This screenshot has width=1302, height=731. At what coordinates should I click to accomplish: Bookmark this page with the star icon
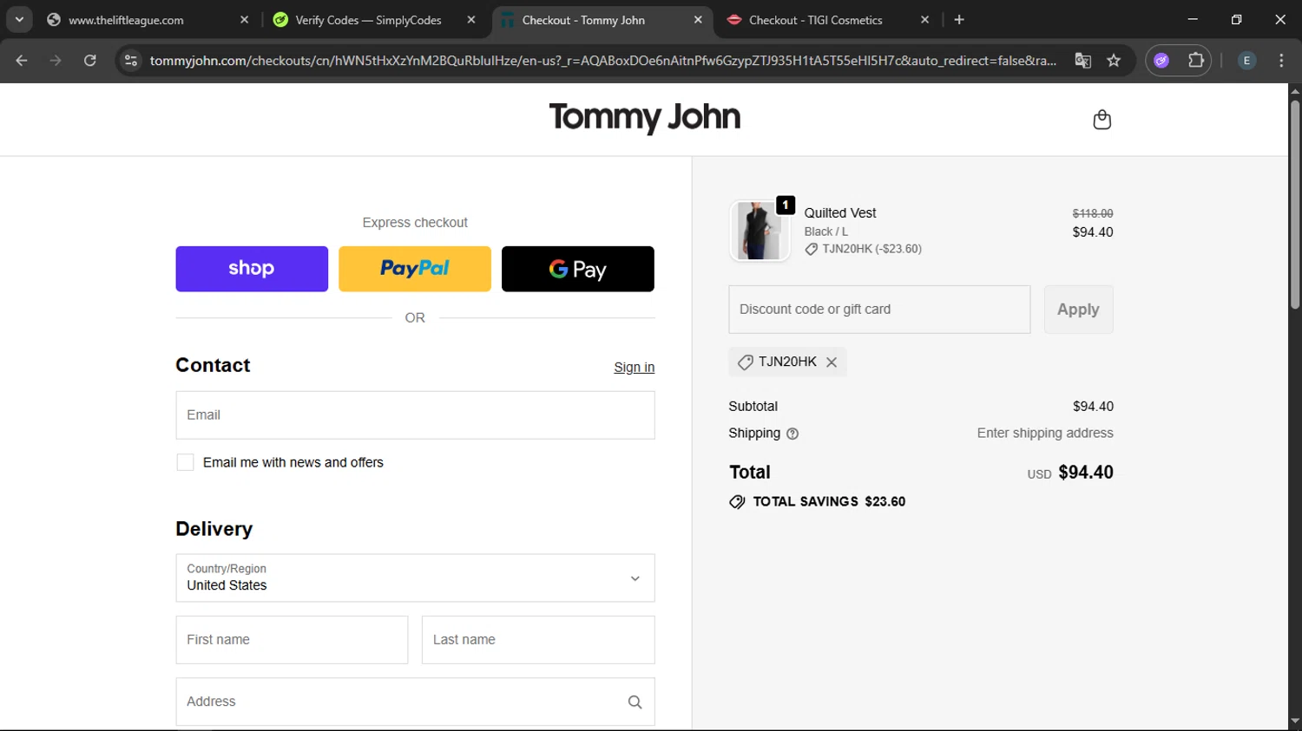pyautogui.click(x=1114, y=61)
